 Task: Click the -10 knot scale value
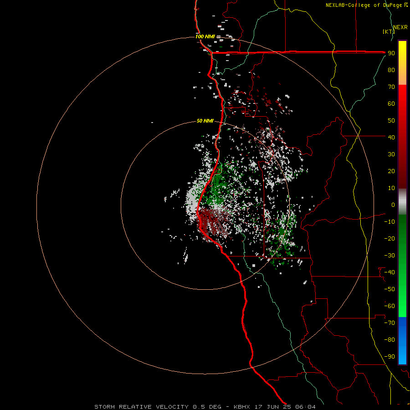point(389,222)
